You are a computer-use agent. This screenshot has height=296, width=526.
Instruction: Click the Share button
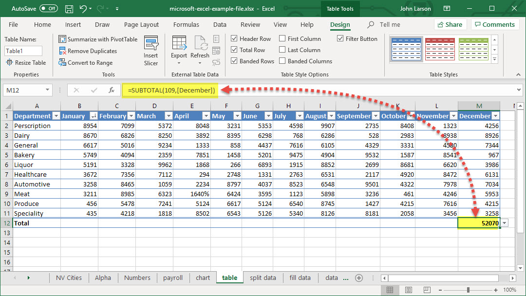click(450, 25)
